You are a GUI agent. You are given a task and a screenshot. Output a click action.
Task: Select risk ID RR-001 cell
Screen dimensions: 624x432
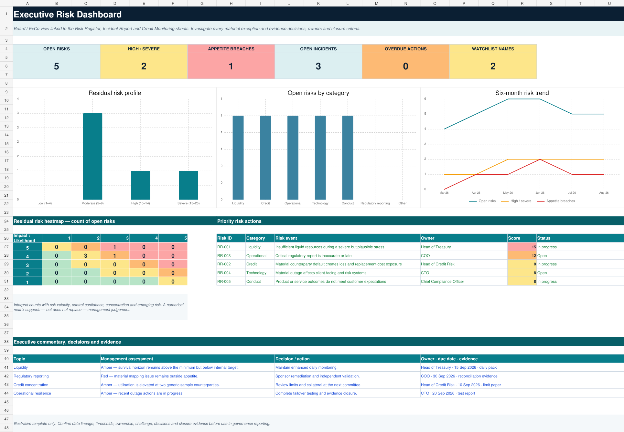pos(231,247)
